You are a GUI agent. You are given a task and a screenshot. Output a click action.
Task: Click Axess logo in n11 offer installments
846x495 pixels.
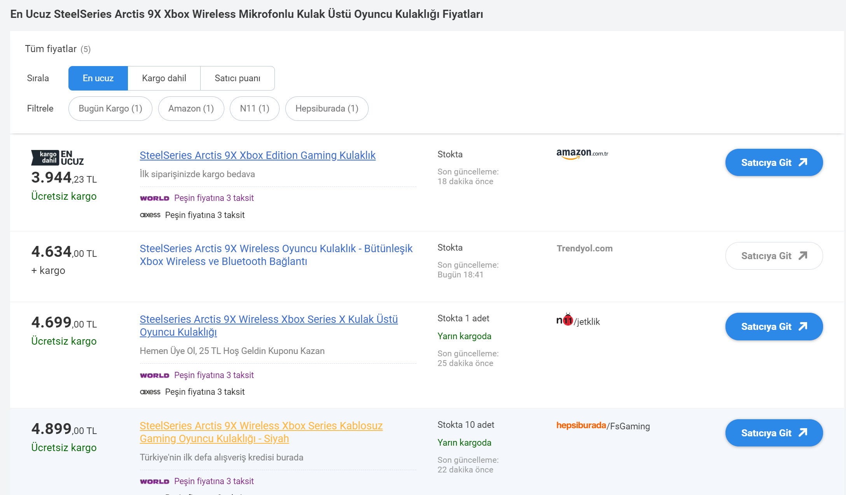(x=150, y=392)
